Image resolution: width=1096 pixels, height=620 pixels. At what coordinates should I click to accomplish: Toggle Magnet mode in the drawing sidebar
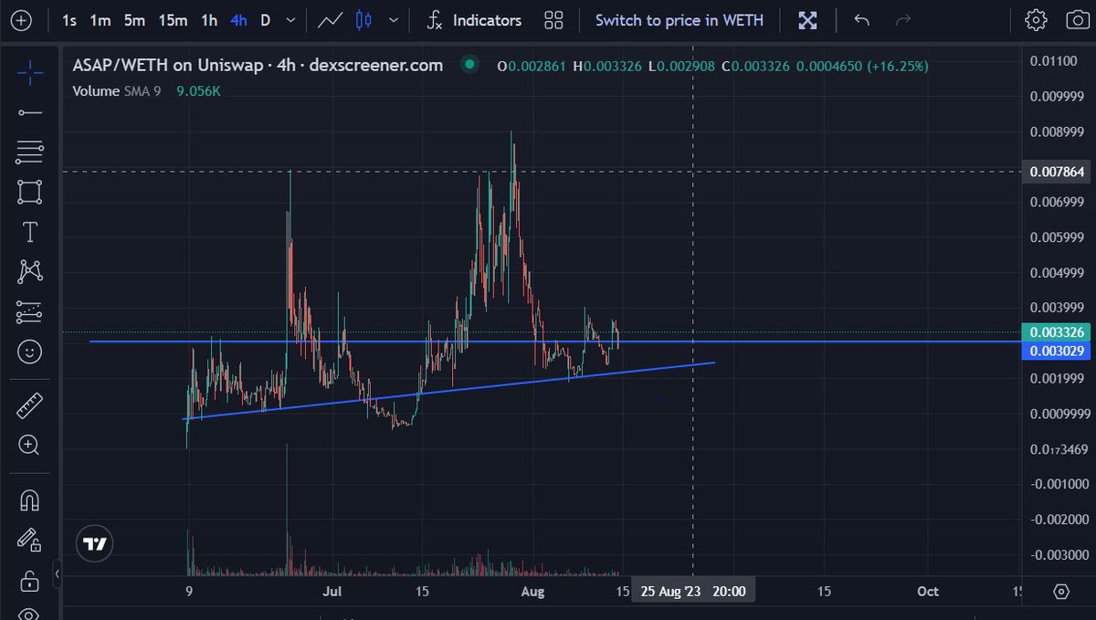tap(29, 499)
